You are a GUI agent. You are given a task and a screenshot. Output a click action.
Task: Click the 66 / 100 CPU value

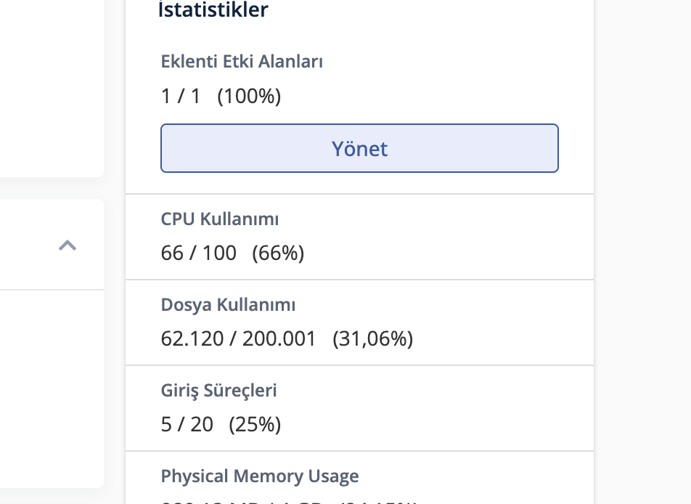tap(199, 253)
